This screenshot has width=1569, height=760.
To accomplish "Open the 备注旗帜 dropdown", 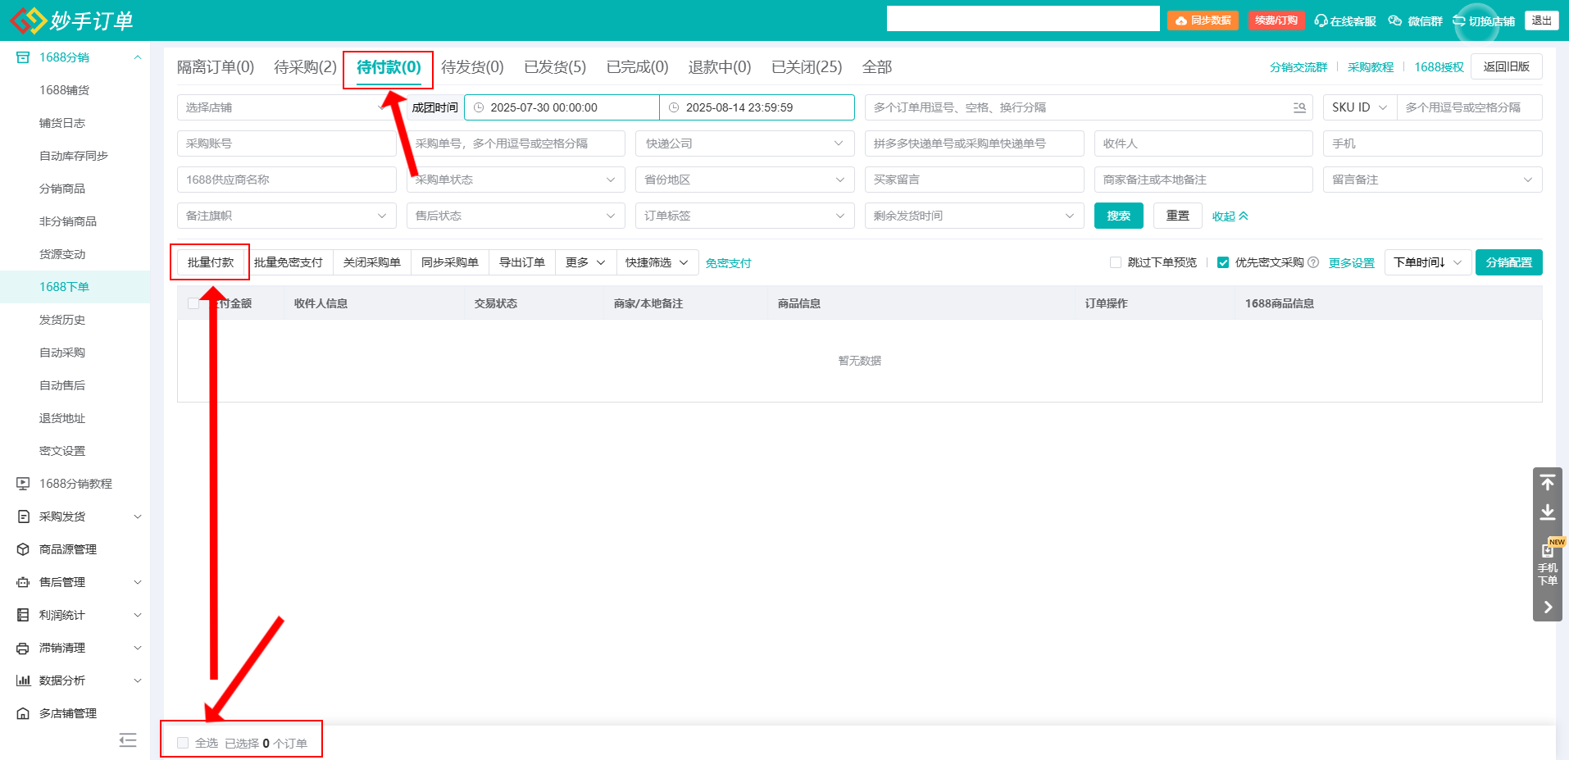I will coord(287,216).
